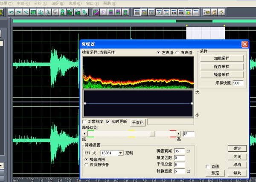This screenshot has height=182, width=256.
Task: Enable the 对数刻度 checkbox
Action: click(x=84, y=121)
